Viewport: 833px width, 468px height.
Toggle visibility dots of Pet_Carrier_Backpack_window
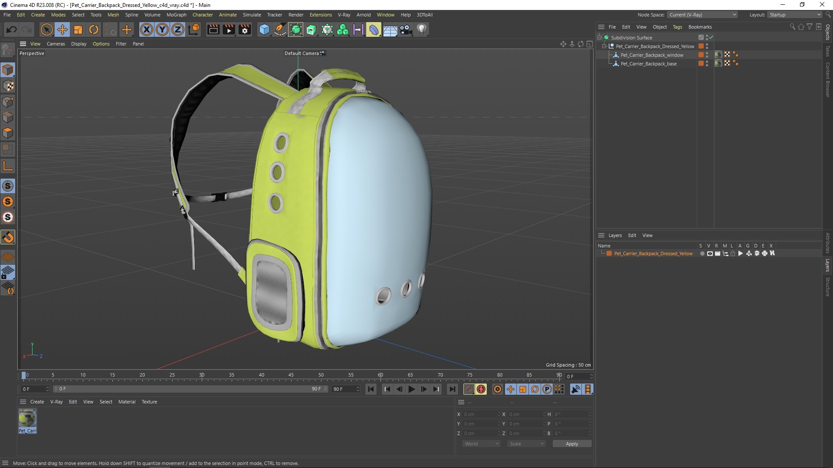[x=707, y=55]
